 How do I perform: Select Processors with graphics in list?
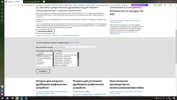pyautogui.click(x=44, y=59)
